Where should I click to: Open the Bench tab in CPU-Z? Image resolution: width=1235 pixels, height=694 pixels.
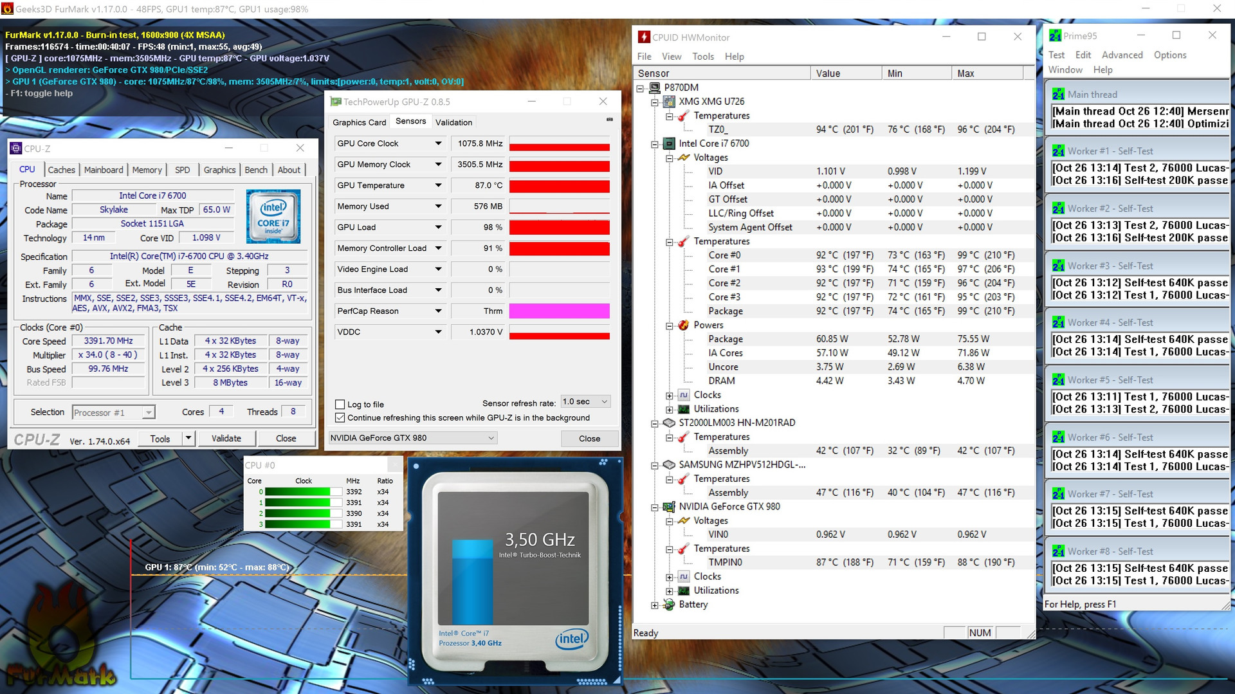(256, 170)
